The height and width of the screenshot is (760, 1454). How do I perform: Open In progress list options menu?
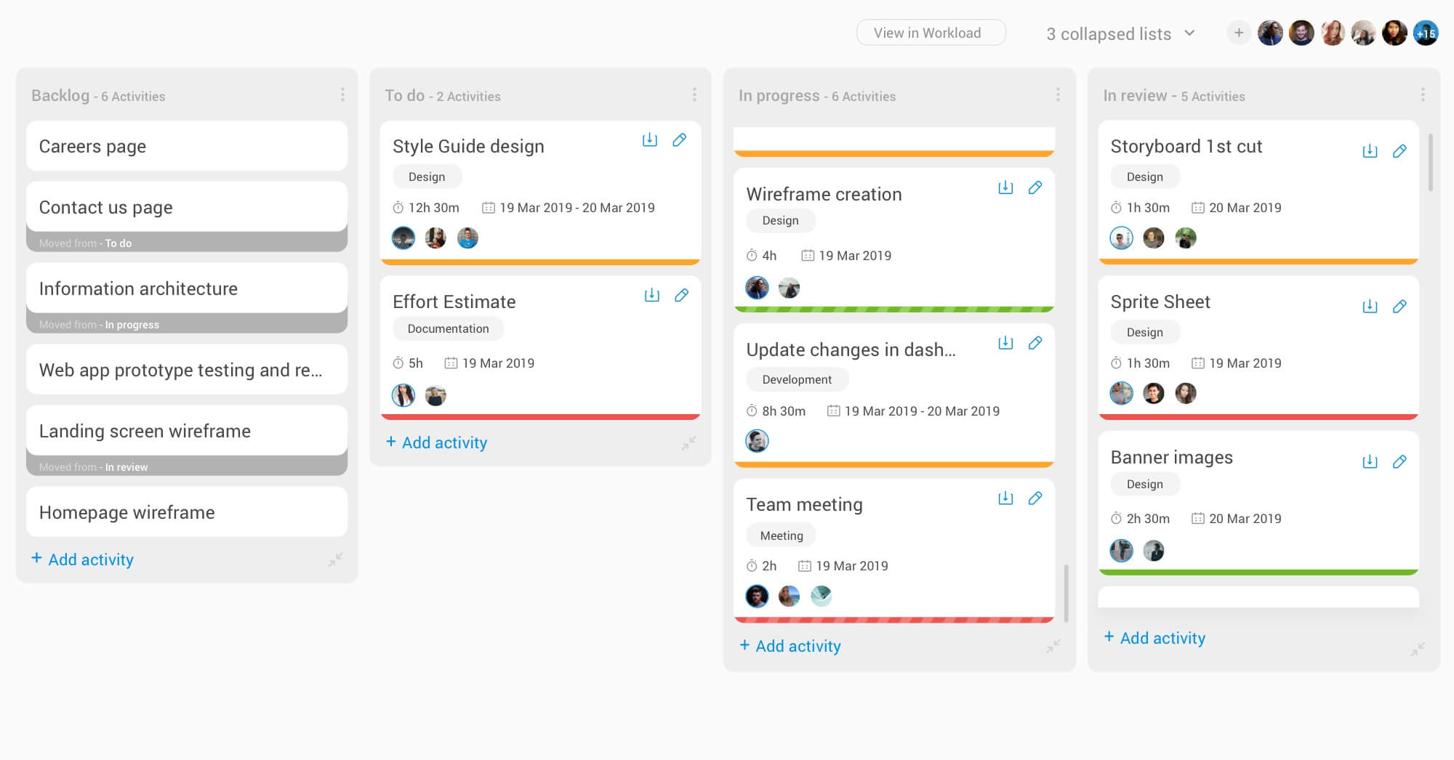click(1058, 95)
